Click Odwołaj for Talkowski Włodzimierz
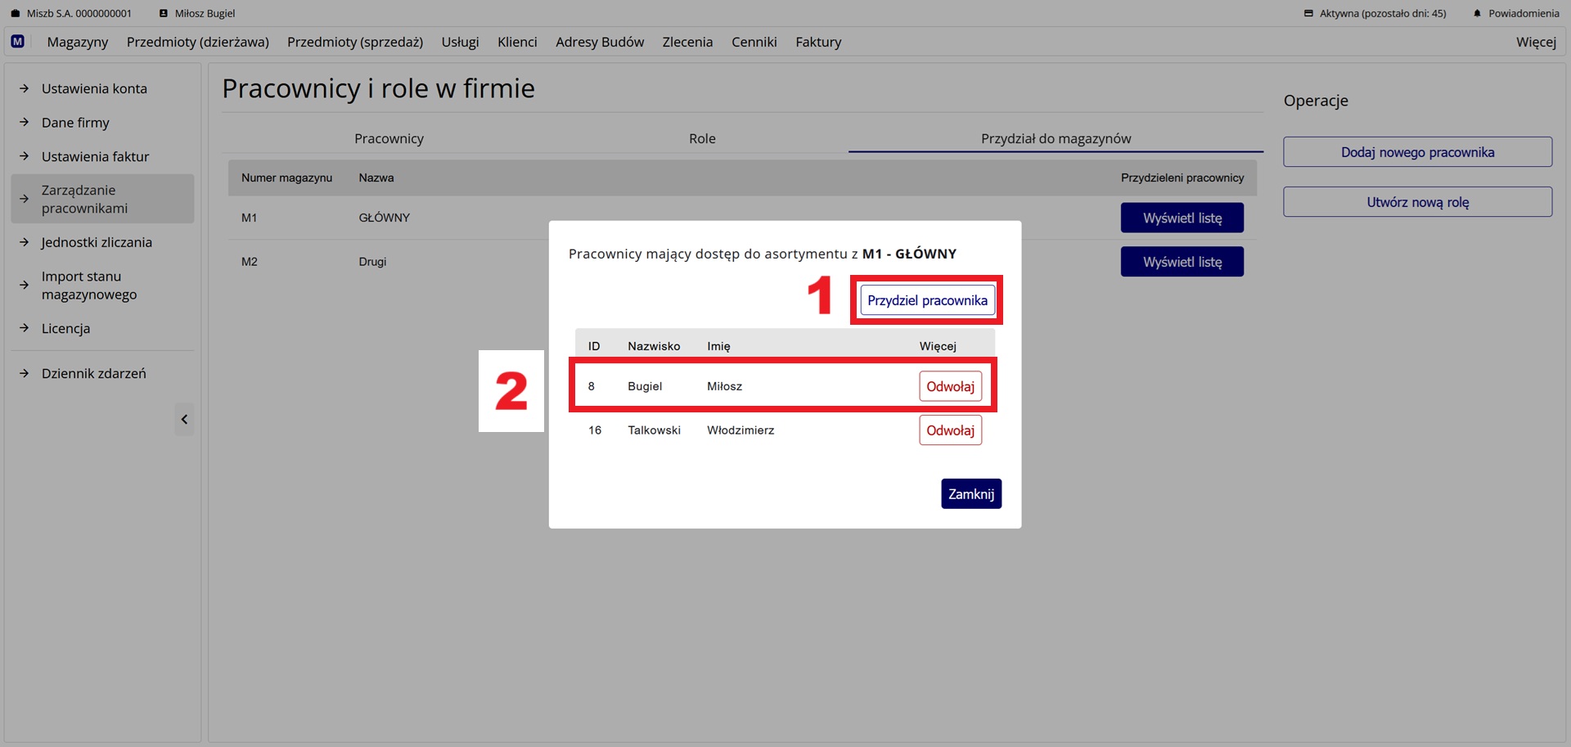 [949, 430]
